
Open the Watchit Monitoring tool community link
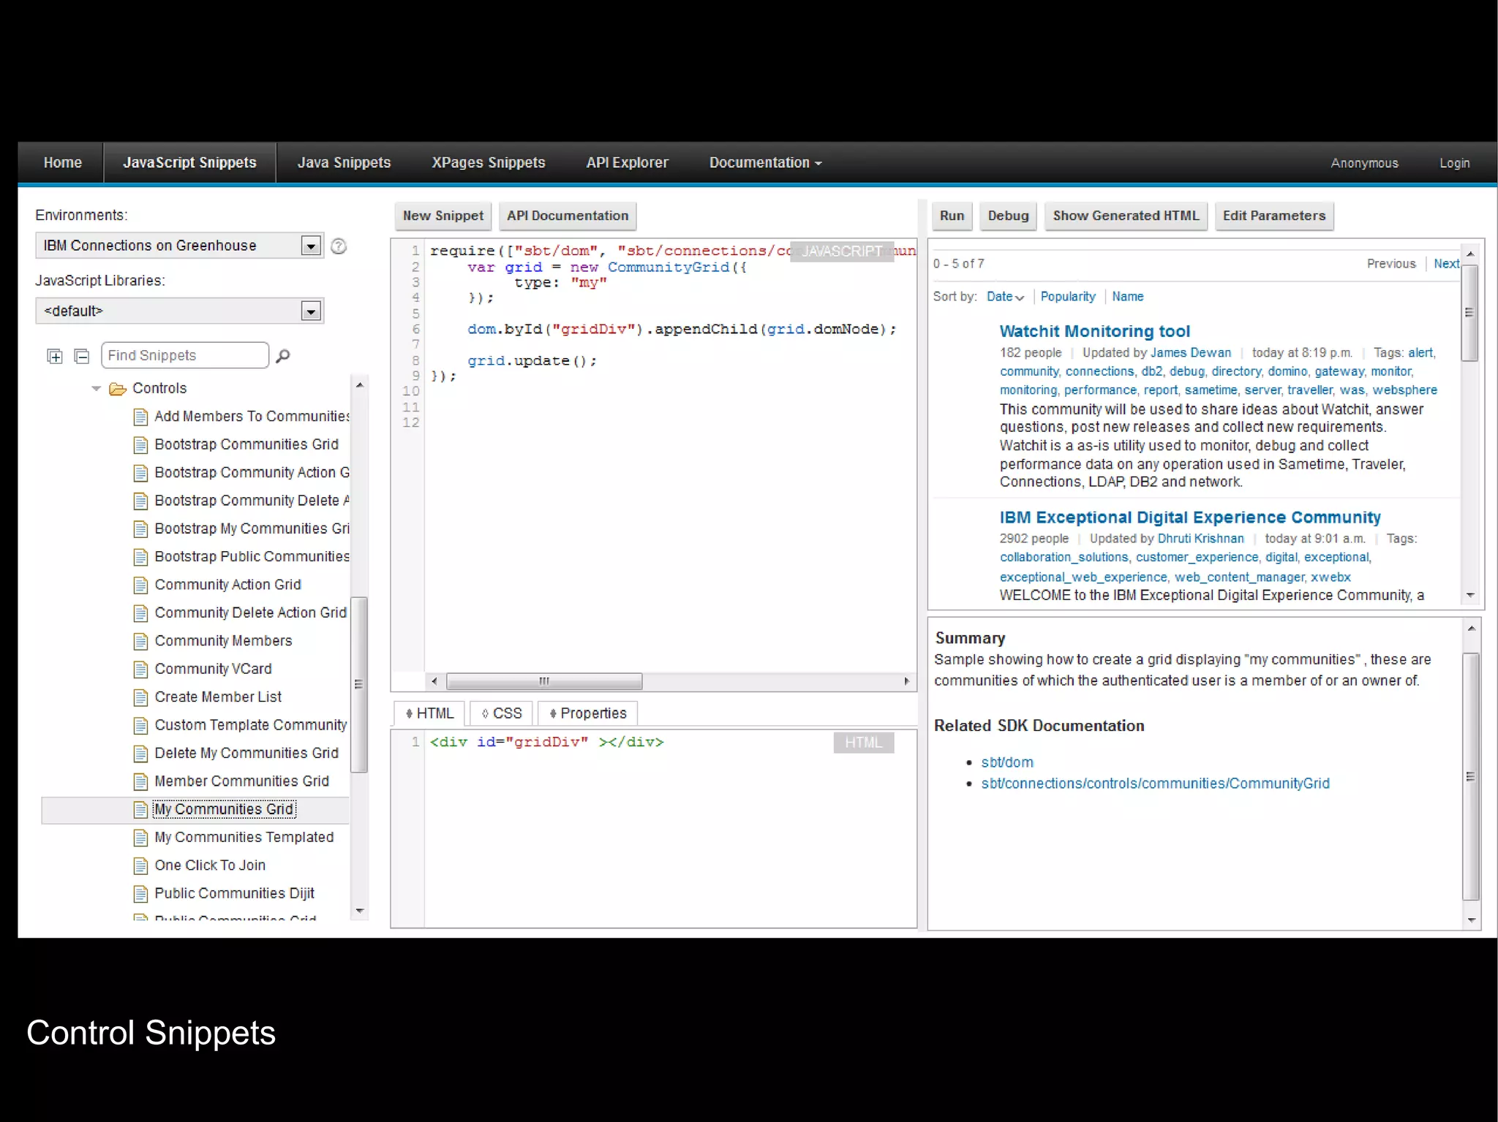coord(1094,332)
